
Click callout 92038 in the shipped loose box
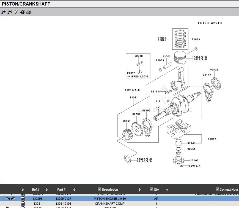point(138,56)
